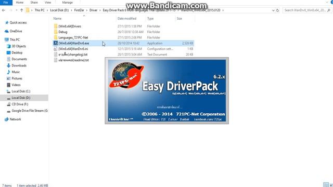Open Network in navigation pane

point(15,119)
